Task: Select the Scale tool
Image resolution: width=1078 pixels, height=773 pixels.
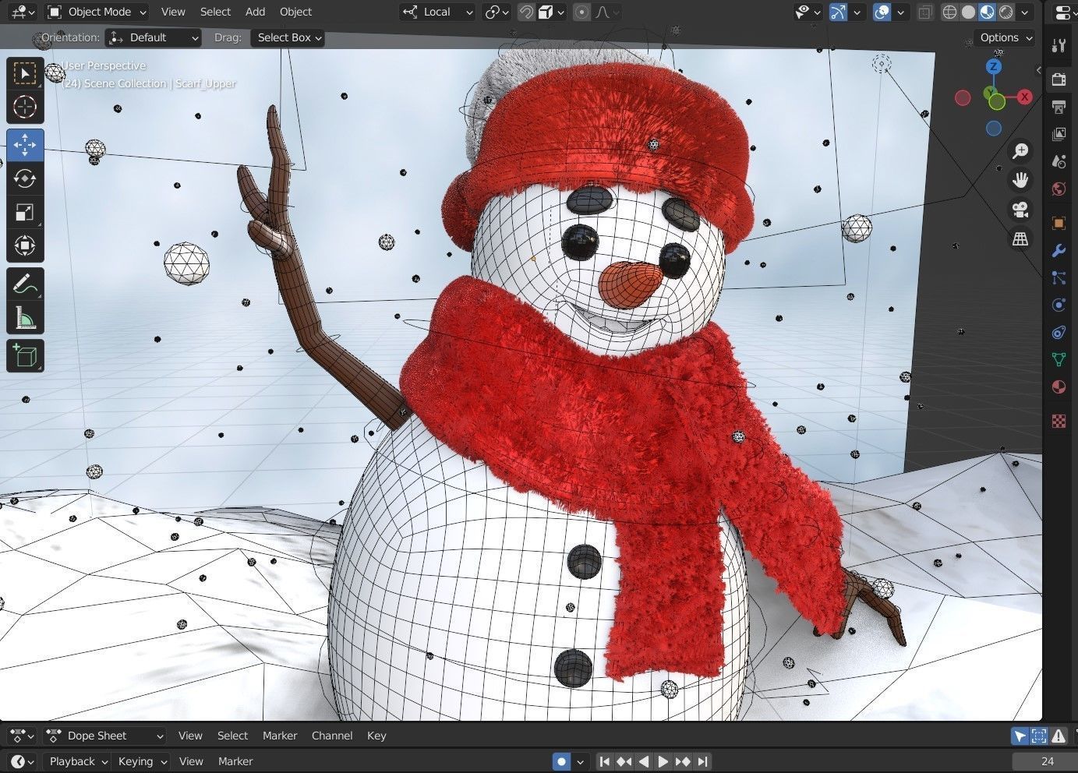Action: tap(25, 212)
